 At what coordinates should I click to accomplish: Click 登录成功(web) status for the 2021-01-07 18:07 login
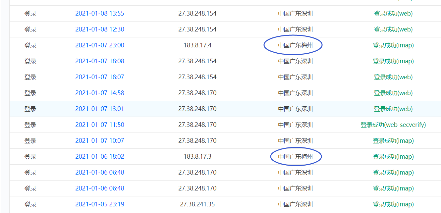(x=393, y=77)
